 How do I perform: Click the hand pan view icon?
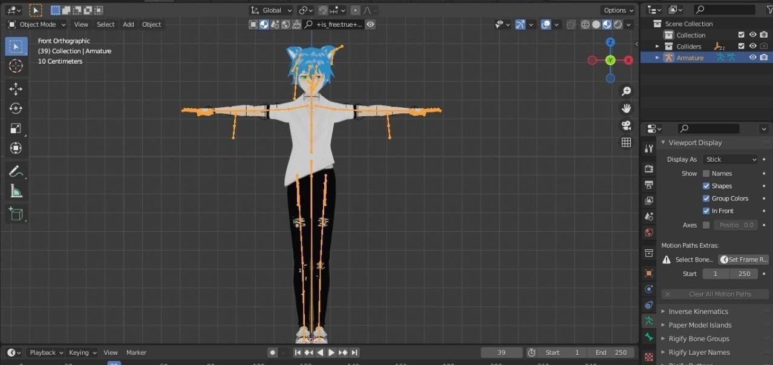tap(626, 108)
